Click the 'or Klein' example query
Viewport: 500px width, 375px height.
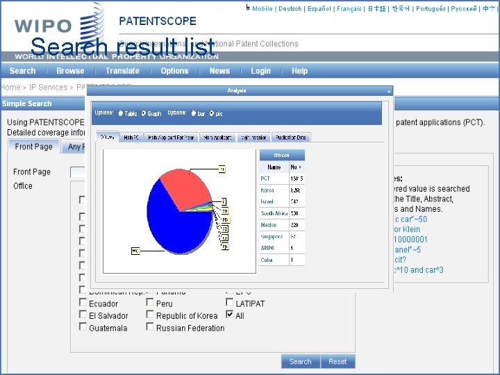point(407,229)
